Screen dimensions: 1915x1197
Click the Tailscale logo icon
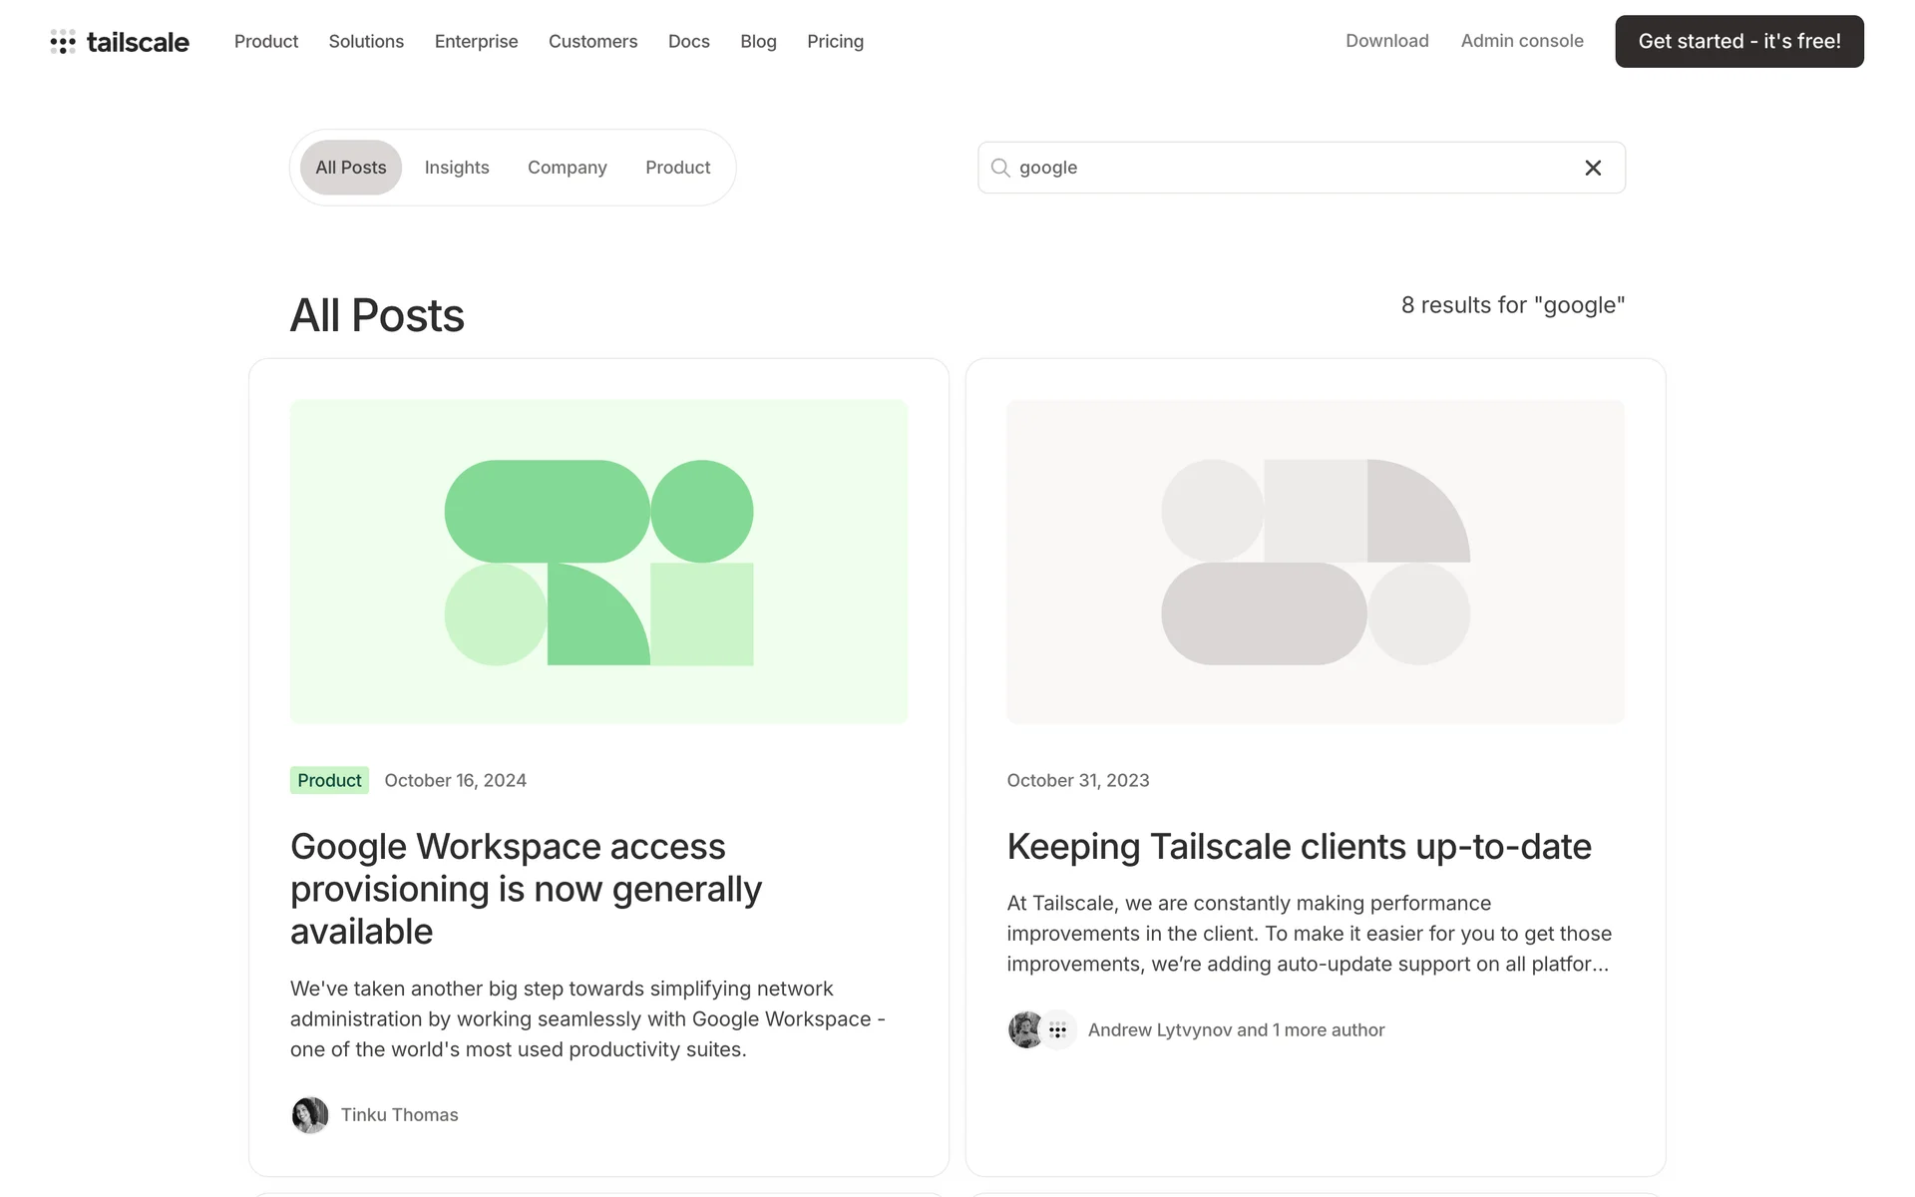pos(63,42)
